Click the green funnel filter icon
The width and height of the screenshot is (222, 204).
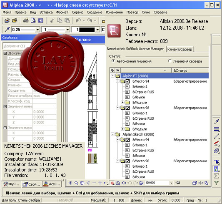216,183
